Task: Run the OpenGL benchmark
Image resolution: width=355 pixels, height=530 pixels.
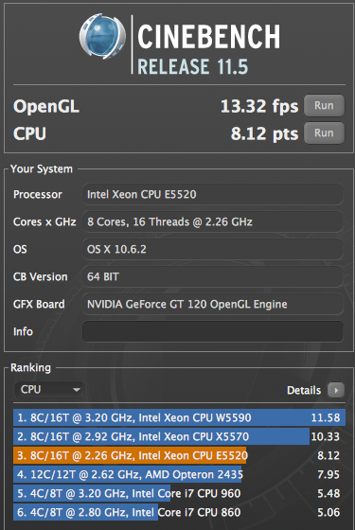Action: click(x=324, y=105)
